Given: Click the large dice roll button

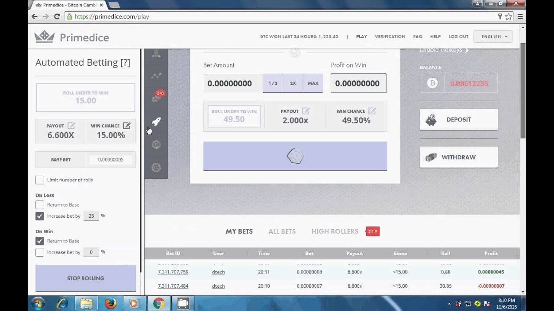Looking at the screenshot, I should (295, 156).
